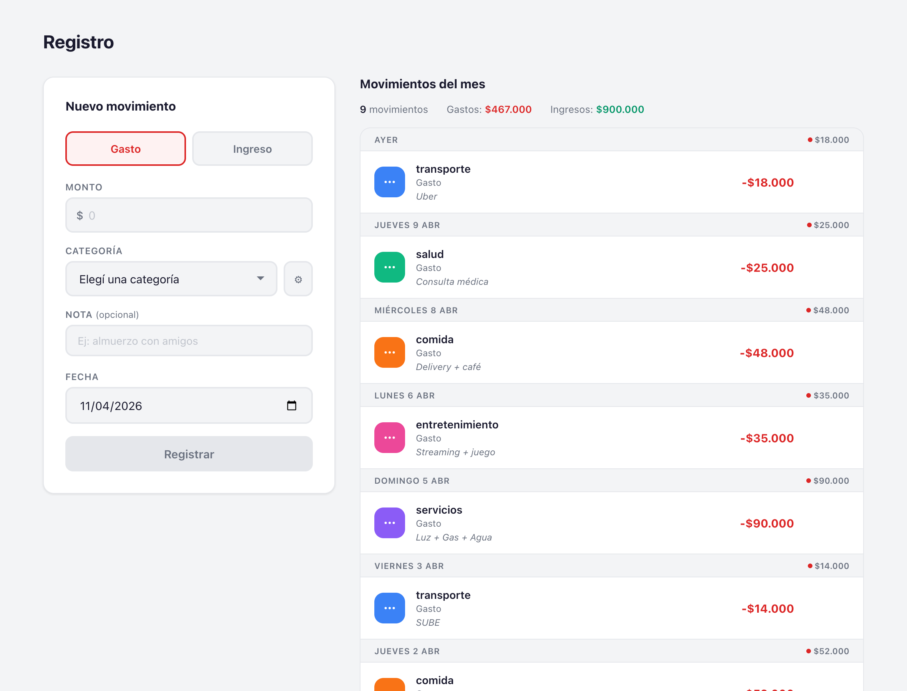Click the orange icon beside the Delivery + café expense
This screenshot has height=691, width=907.
pos(389,352)
